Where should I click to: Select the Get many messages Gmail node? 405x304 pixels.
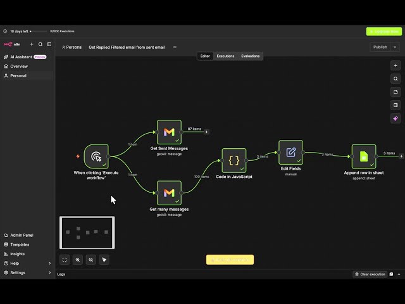pos(169,193)
